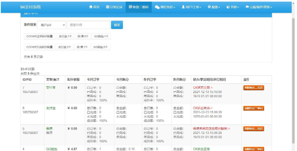Open the 订单记录 list icon page
The image size is (297, 151).
tap(114, 7)
